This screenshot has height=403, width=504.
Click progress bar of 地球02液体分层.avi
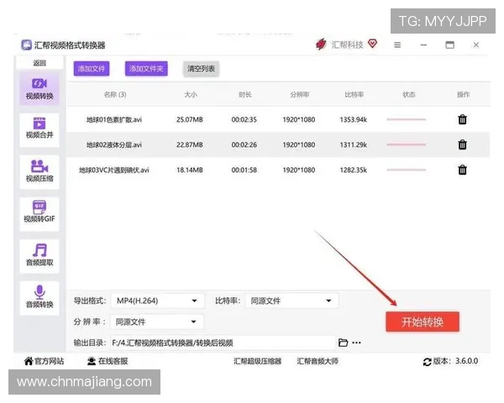[x=406, y=144]
